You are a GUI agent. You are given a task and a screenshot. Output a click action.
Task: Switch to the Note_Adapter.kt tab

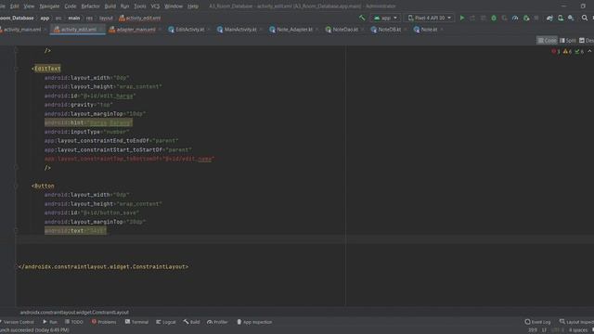coord(294,30)
